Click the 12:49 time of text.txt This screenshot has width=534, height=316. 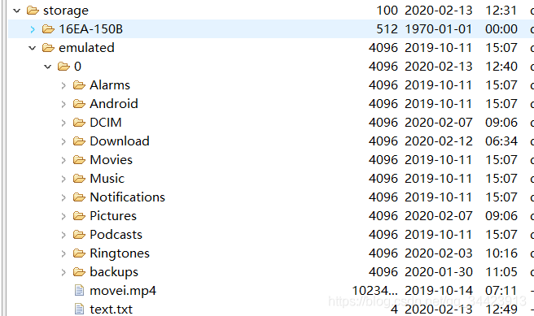[x=501, y=310]
